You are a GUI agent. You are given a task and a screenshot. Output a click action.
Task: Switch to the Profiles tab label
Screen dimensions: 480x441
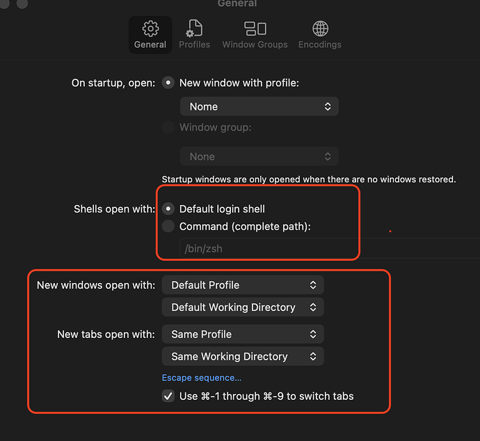point(194,45)
